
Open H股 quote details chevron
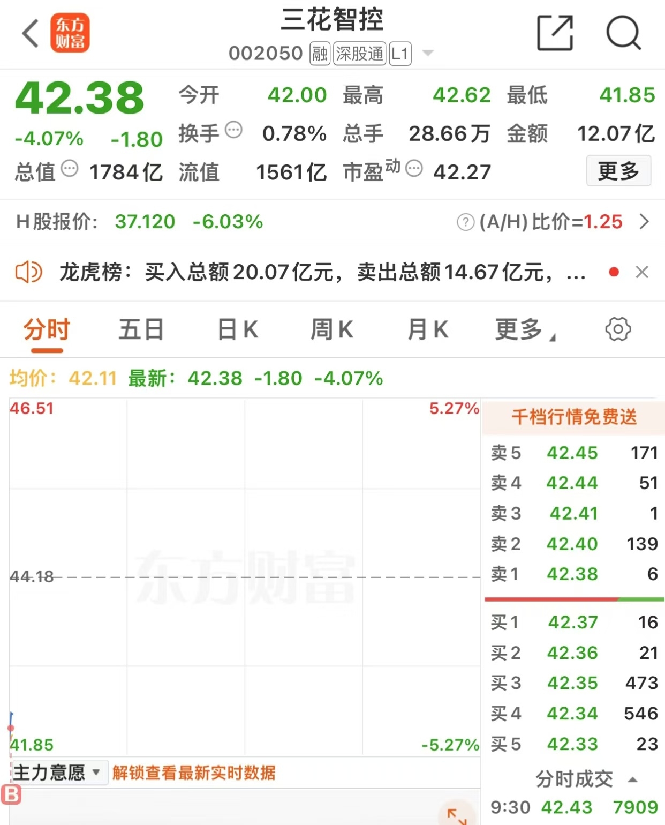pyautogui.click(x=644, y=222)
